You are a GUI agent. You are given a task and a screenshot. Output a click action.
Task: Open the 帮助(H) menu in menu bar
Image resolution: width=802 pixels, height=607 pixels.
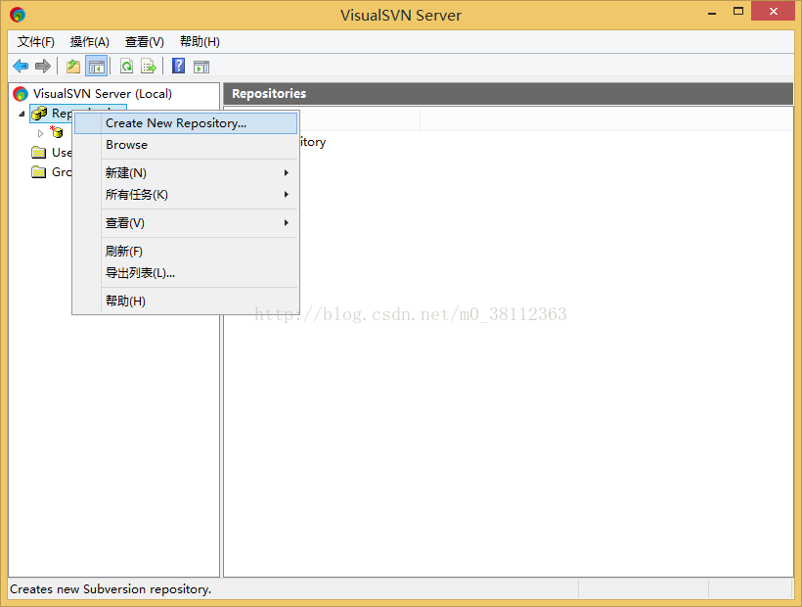200,42
